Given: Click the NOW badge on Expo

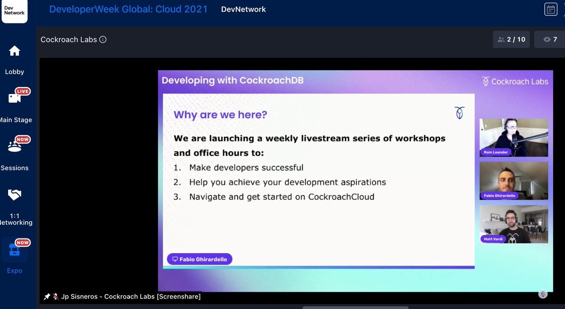Looking at the screenshot, I should 23,243.
